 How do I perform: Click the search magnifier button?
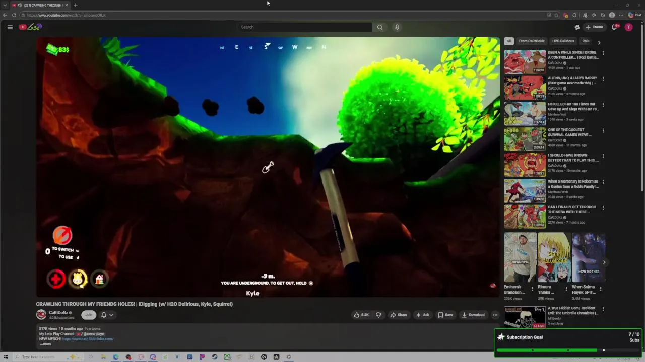point(380,27)
